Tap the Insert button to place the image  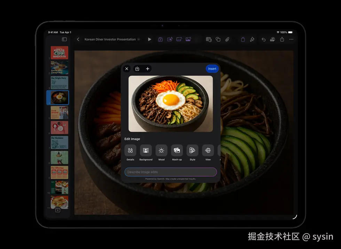click(x=212, y=69)
